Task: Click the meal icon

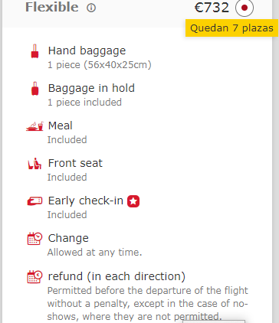Action: click(34, 126)
